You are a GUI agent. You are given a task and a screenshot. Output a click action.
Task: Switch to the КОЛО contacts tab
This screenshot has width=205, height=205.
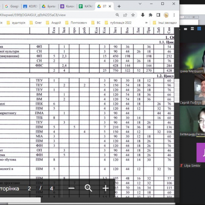pos(30,6)
